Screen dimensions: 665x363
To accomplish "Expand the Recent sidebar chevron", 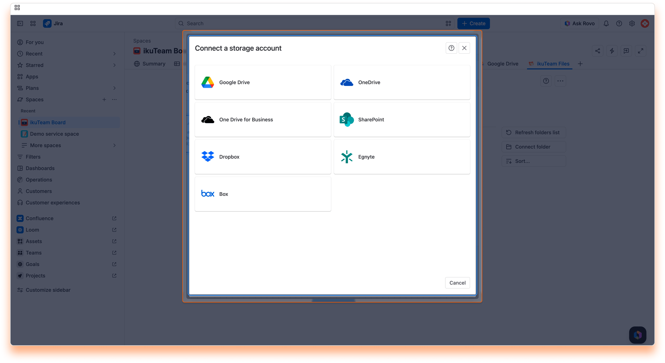I will click(x=114, y=54).
